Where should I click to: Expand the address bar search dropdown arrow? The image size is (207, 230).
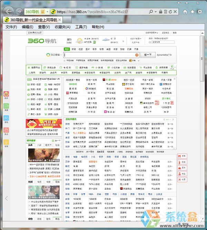coord(156,12)
